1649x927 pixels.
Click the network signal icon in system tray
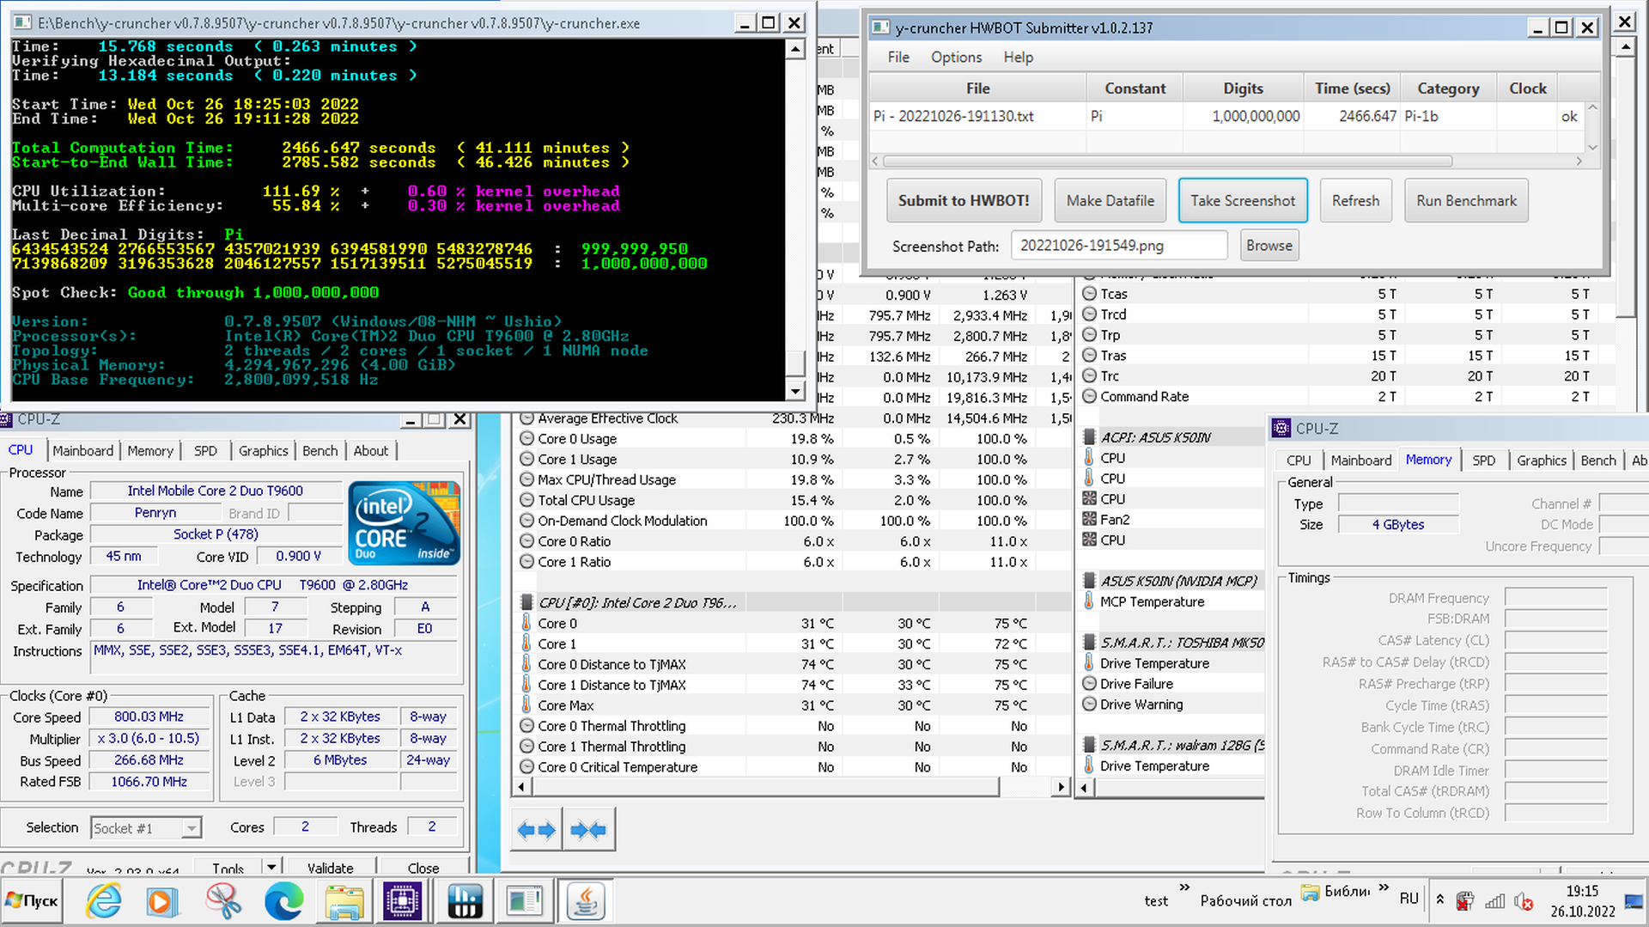1495,901
